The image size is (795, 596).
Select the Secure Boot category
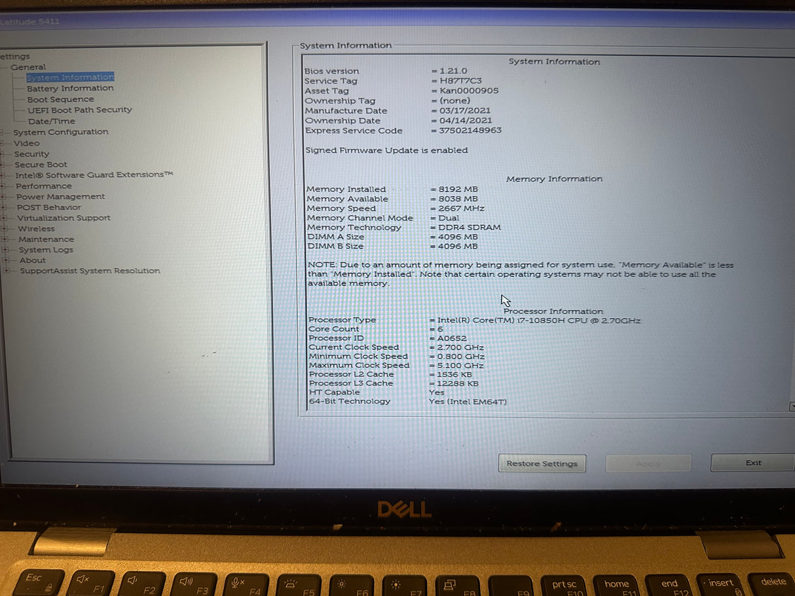point(41,165)
